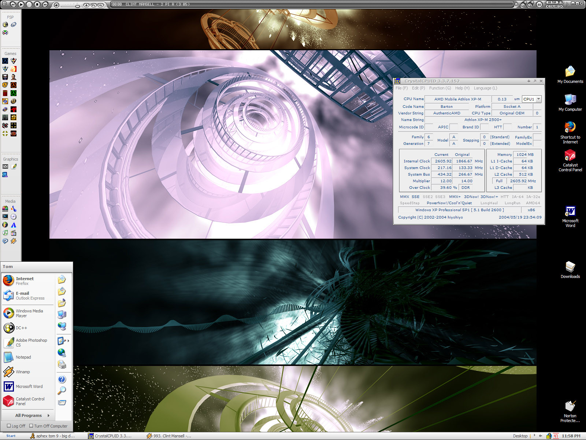The image size is (586, 440).
Task: Toggle Winamp repeat mode
Action: tap(522, 5)
